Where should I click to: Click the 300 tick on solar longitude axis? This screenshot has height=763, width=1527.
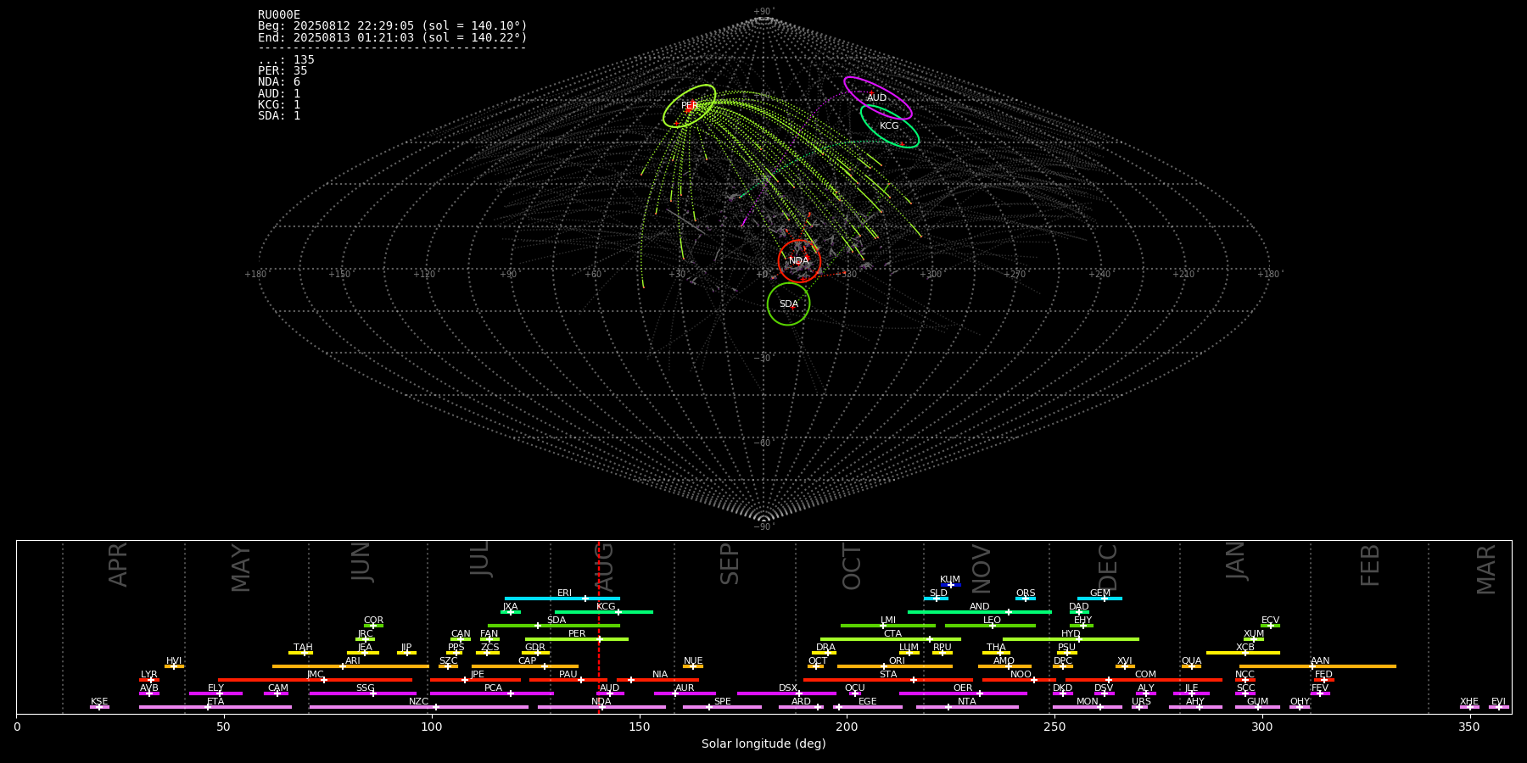tap(1262, 727)
